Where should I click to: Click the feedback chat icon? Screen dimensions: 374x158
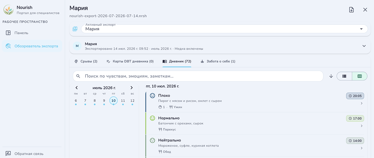tap(8, 154)
